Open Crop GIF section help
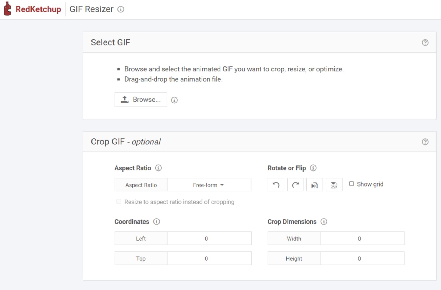Viewport: 441px width, 290px height. coord(425,142)
